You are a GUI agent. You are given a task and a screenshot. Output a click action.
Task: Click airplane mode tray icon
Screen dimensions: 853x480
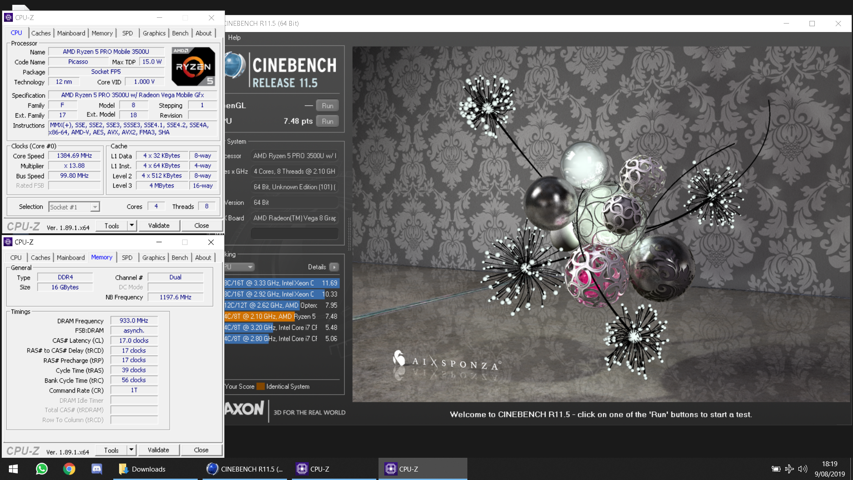pos(789,469)
